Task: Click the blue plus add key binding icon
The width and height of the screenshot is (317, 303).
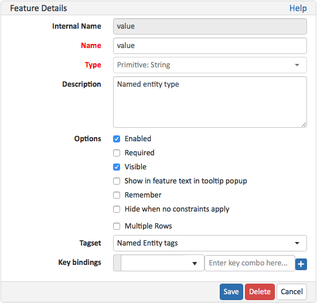Action: click(301, 264)
